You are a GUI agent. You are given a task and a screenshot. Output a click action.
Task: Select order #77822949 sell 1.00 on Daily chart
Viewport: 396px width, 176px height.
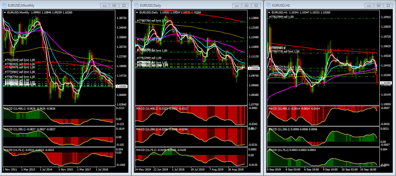[x=149, y=58]
